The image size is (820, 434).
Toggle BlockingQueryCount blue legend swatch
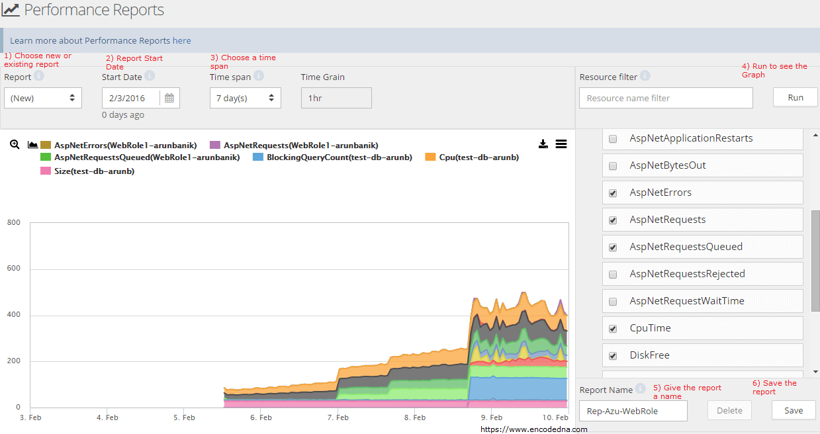(258, 157)
